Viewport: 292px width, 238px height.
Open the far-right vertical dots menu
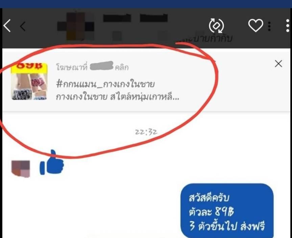tap(288, 25)
